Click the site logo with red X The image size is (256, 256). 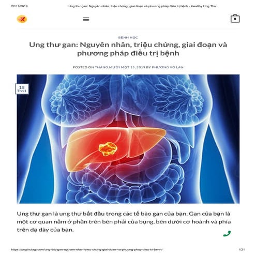click(x=22, y=19)
